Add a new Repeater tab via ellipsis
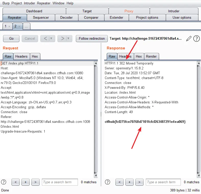Screen dimensions: 201x194 [26, 26]
